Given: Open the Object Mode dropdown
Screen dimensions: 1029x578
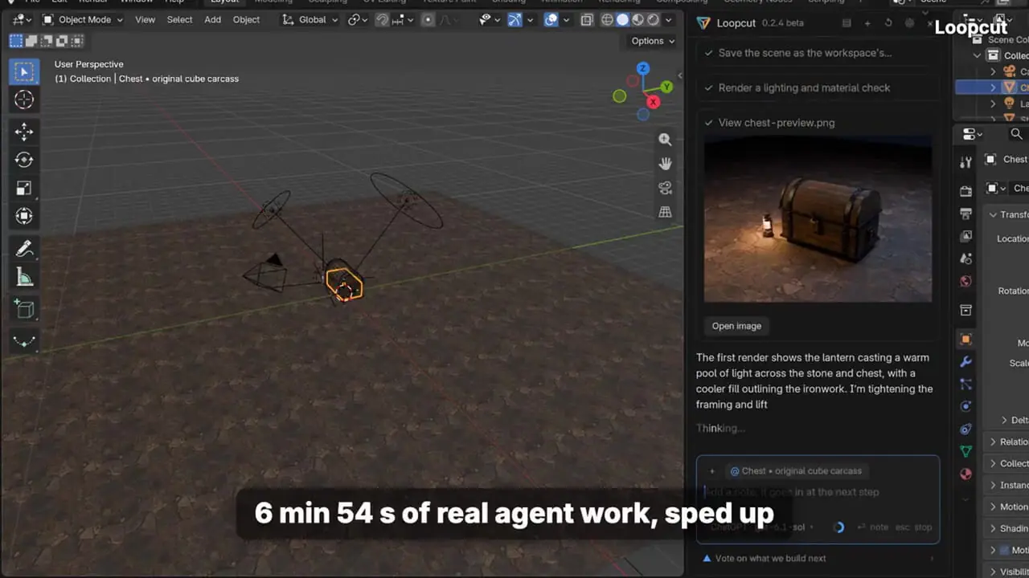Looking at the screenshot, I should tap(83, 19).
